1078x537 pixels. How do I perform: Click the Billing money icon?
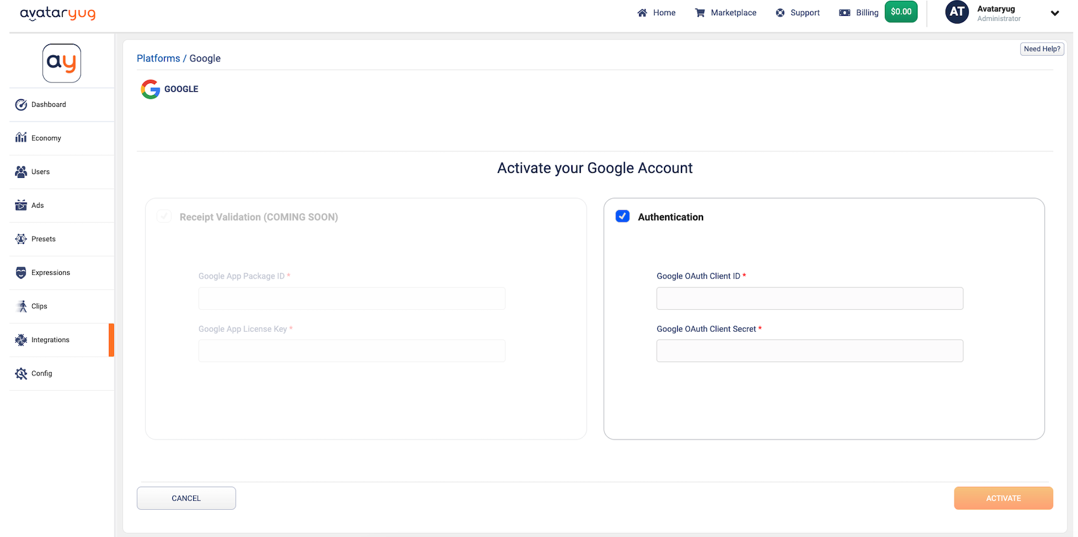click(845, 13)
